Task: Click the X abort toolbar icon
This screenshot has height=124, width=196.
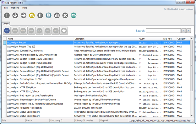Action: pyautogui.click(x=65, y=15)
